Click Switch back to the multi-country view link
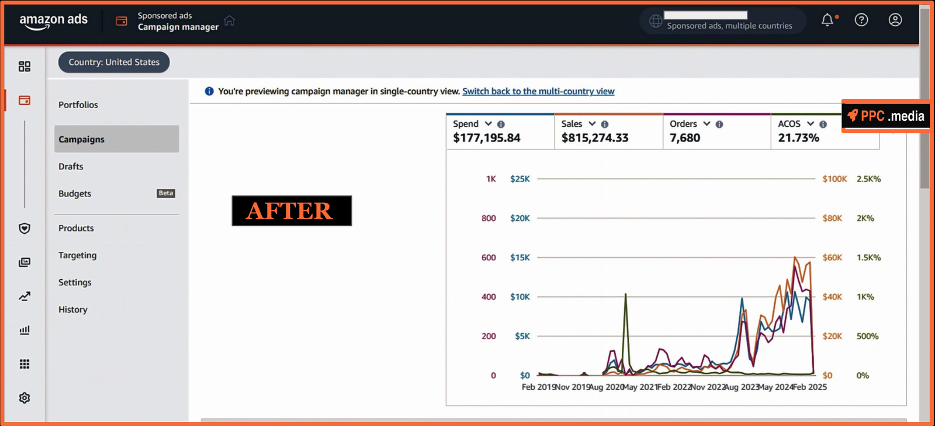Image resolution: width=935 pixels, height=426 pixels. (x=538, y=91)
